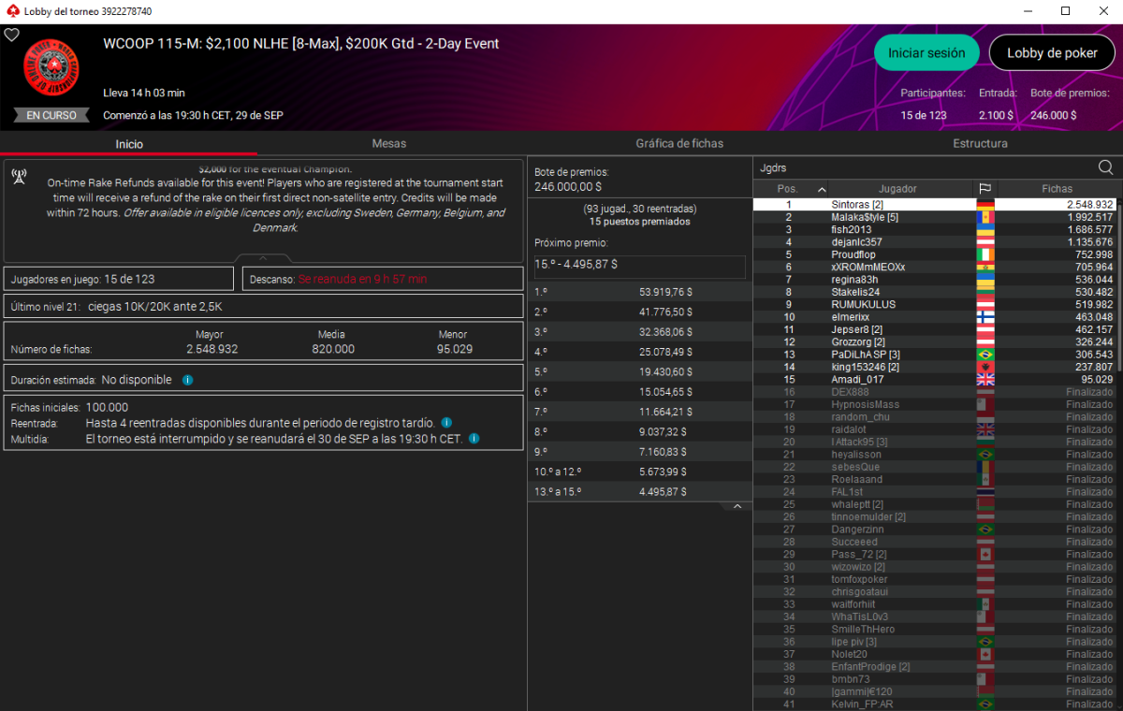
Task: Click the 2.º prize 41.776,50 $ row
Action: click(x=640, y=312)
